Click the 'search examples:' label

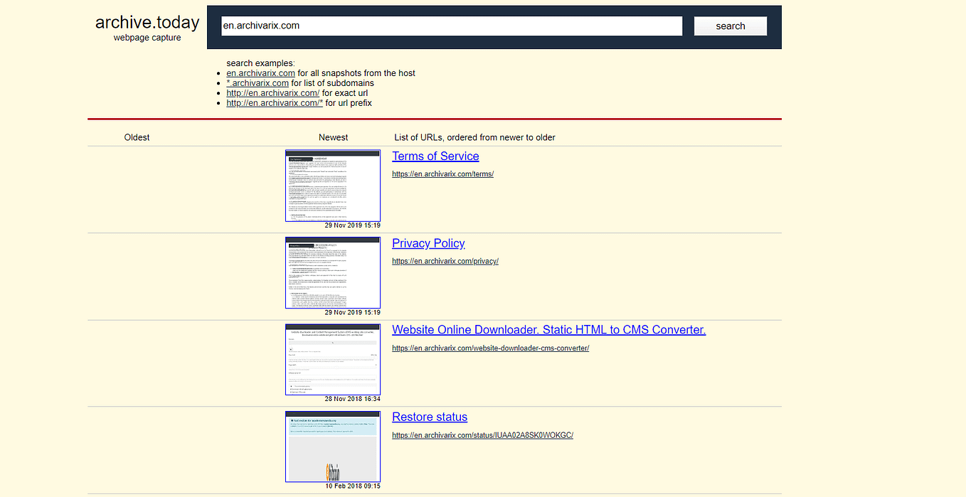tap(260, 63)
